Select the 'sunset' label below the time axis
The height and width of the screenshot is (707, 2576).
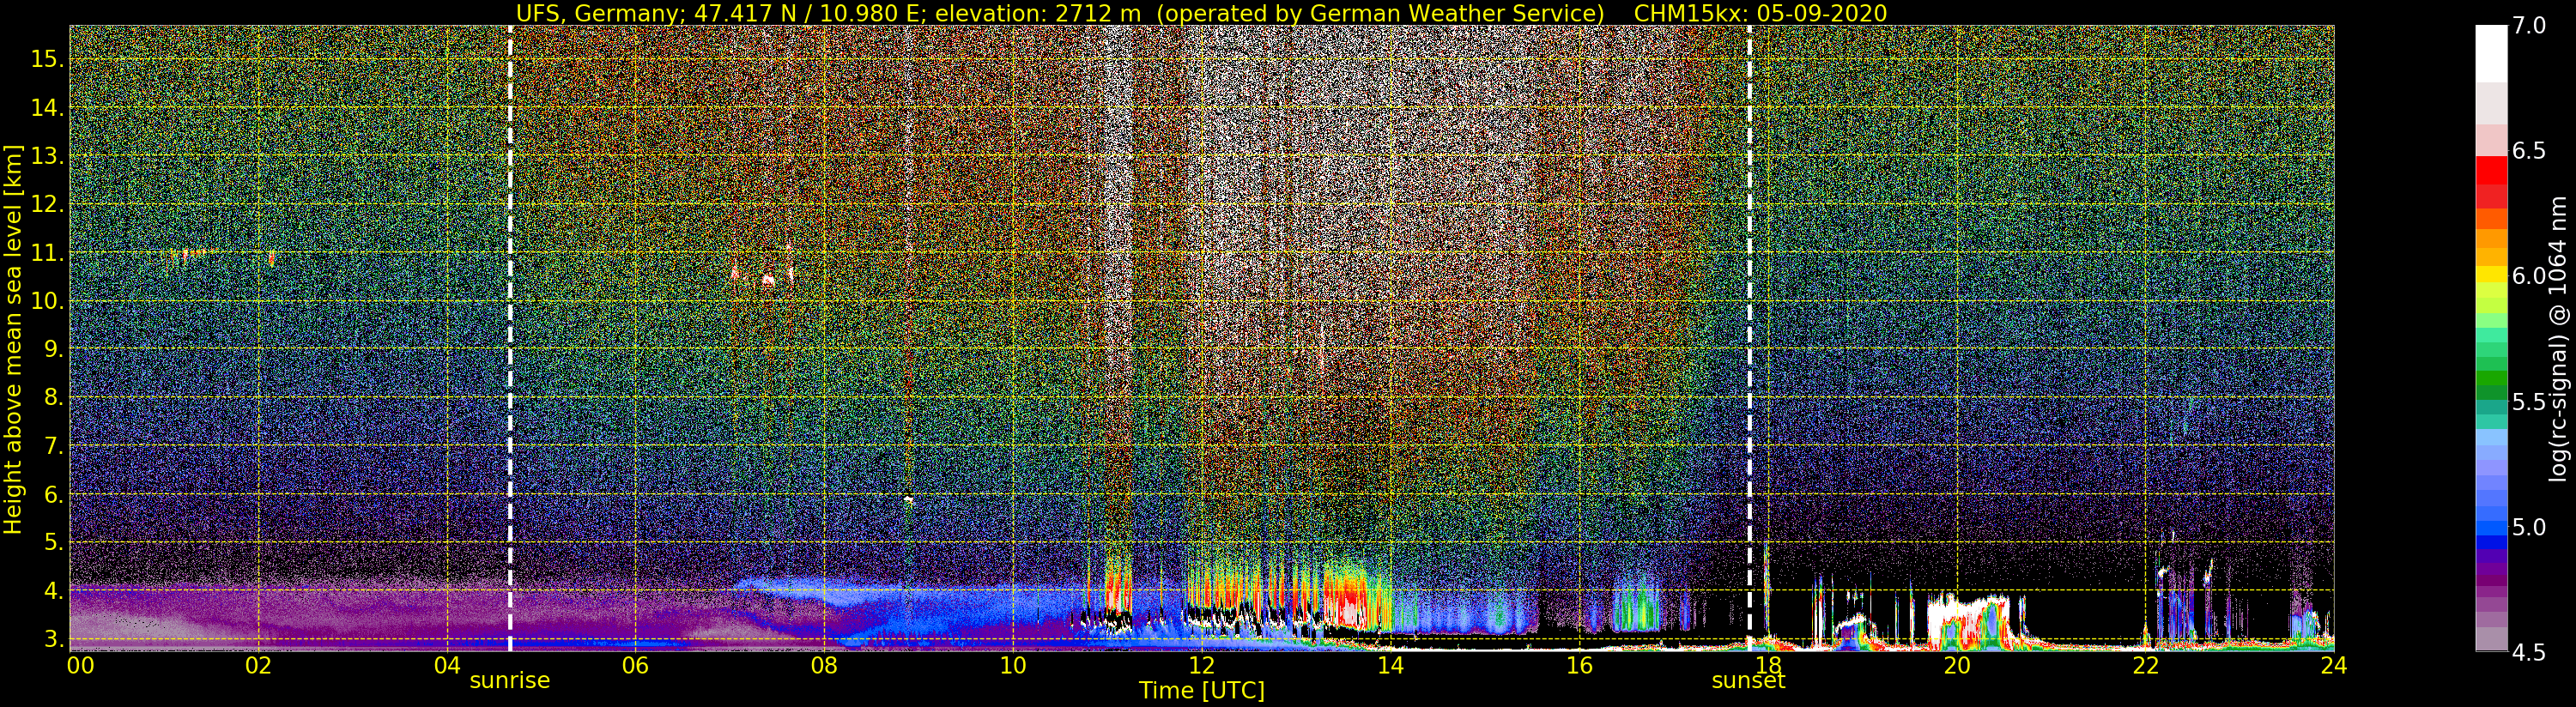tap(1748, 681)
